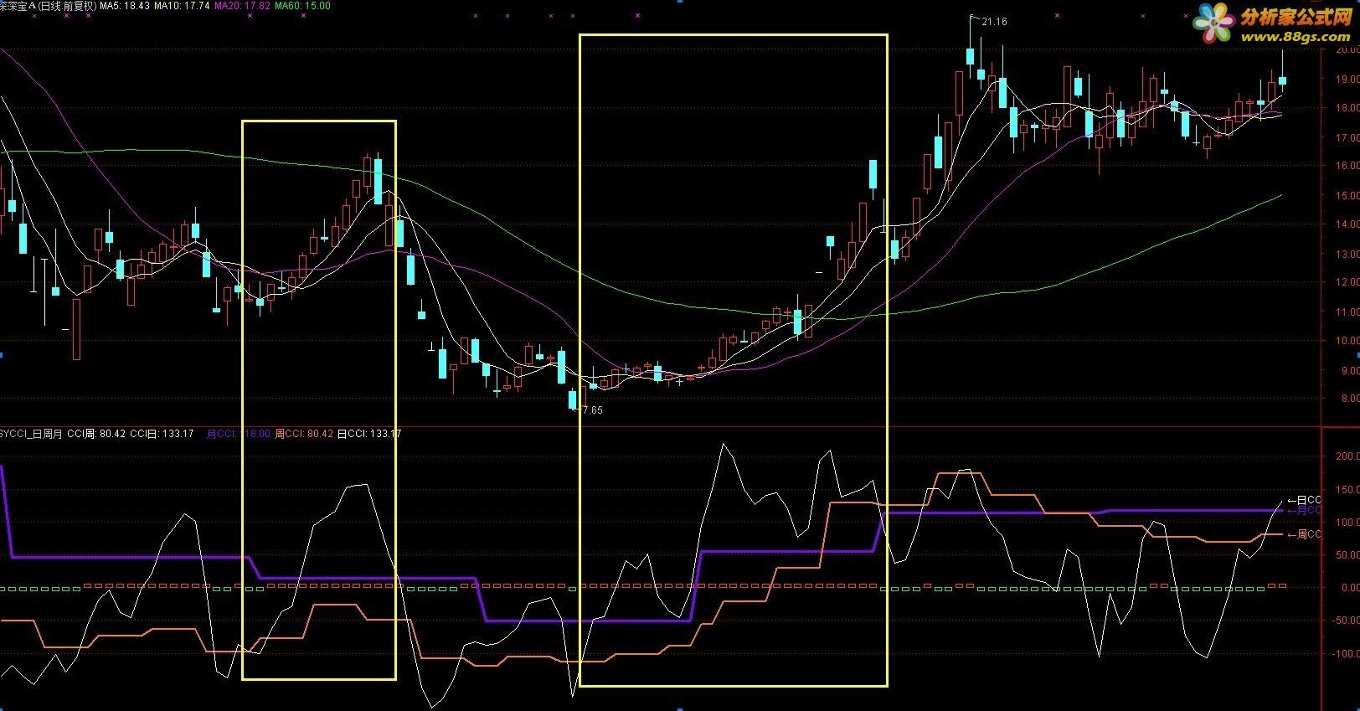
Task: Click the 14.00 price axis label
Action: tap(1347, 224)
